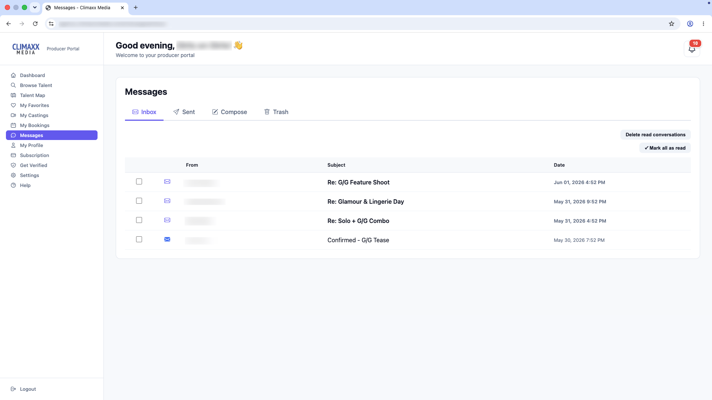Open message Re: Glamour & Lingerie Day
Image resolution: width=712 pixels, height=400 pixels.
point(366,201)
